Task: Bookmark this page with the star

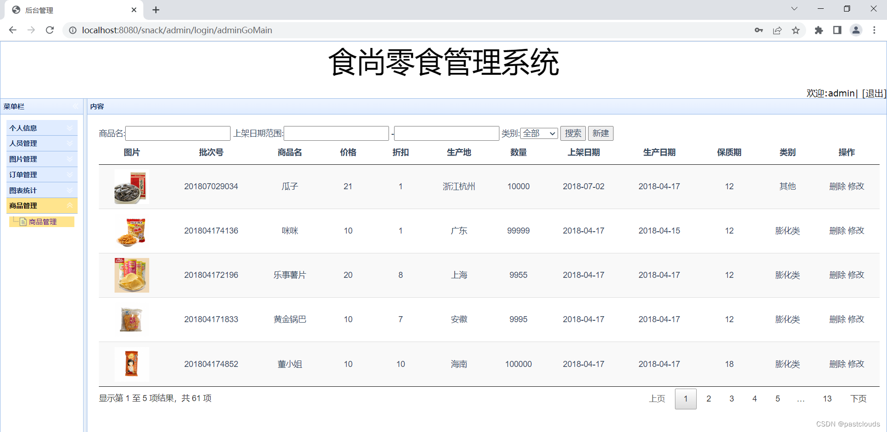Action: pyautogui.click(x=796, y=30)
